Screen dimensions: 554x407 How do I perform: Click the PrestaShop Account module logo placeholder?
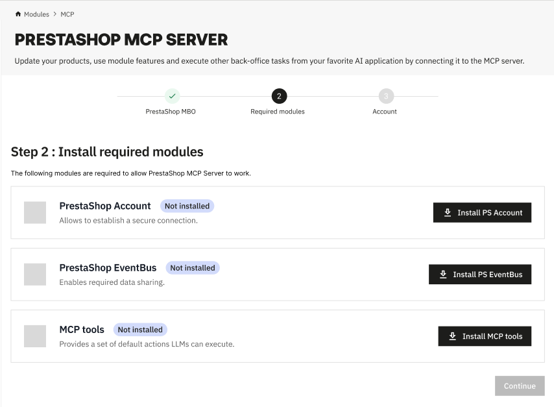35,213
